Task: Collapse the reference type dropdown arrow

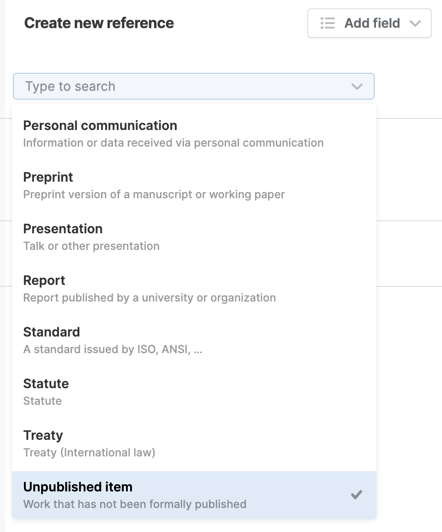Action: [x=357, y=86]
